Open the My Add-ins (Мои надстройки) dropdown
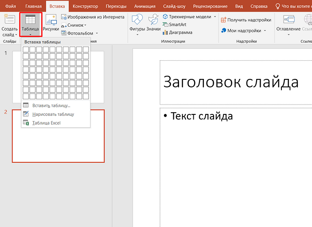 tap(265, 31)
